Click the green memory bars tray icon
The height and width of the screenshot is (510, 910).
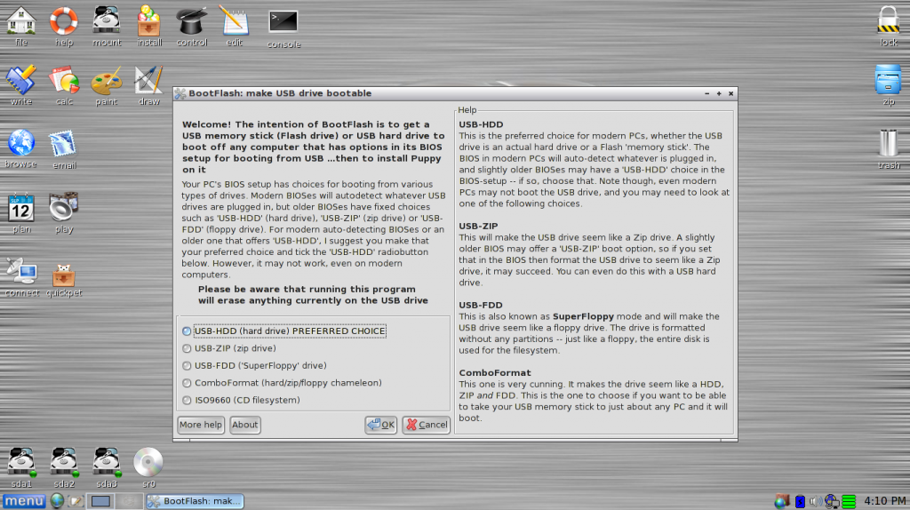[849, 501]
